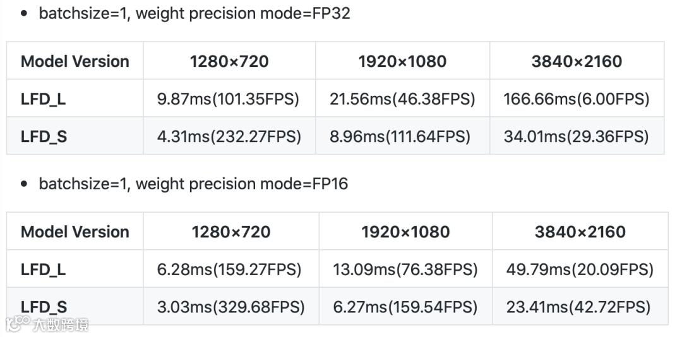
Task: Click the 1280×720 header in FP16 table
Action: [x=230, y=232]
